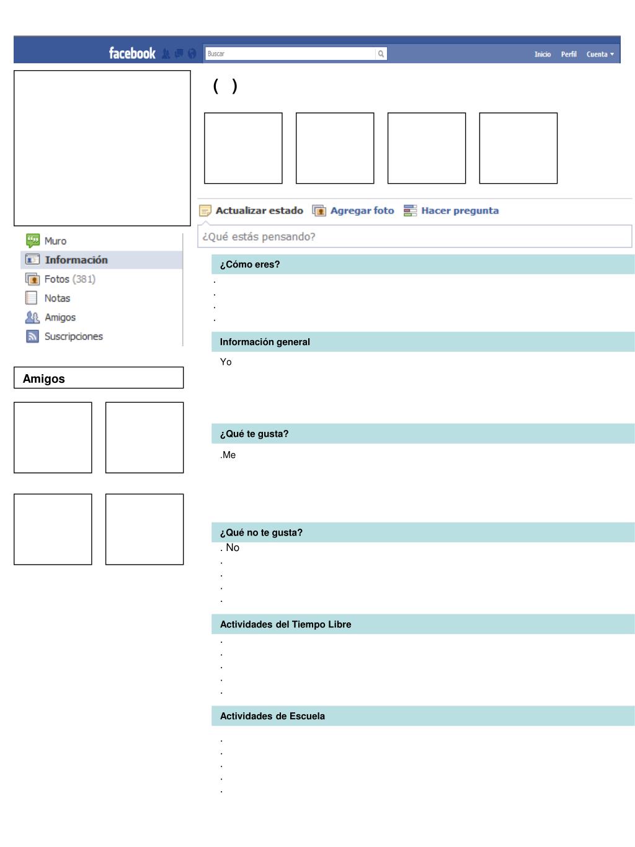Expand the Cuenta dropdown menu
The width and height of the screenshot is (635, 847).
pyautogui.click(x=600, y=55)
